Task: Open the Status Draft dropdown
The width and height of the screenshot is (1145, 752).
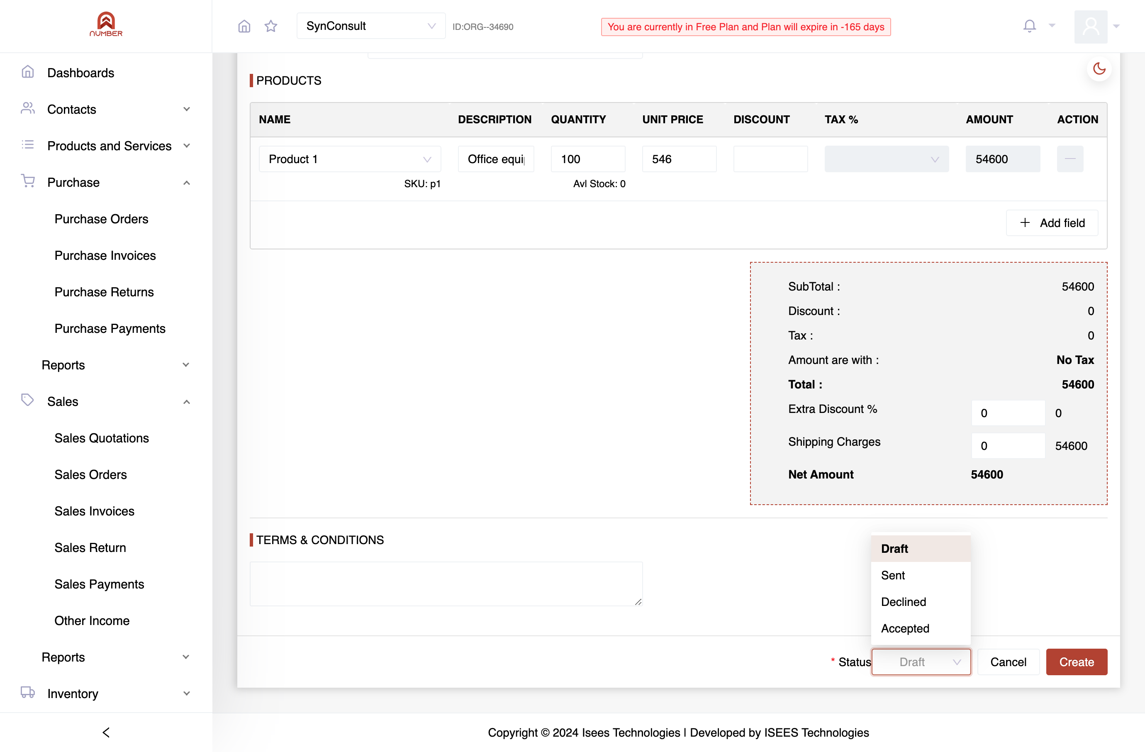Action: 921,662
